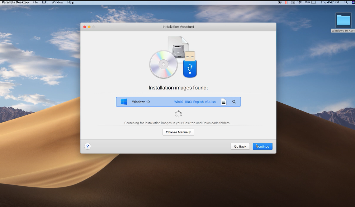Click the Win10_1803_English_x64.iso filename
Image resolution: width=355 pixels, height=207 pixels.
(195, 102)
